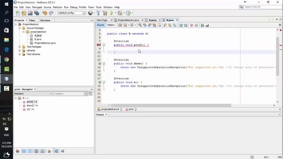Click the Next Bookmark editor icon
Screen dimensions: 283x159
coord(170,25)
